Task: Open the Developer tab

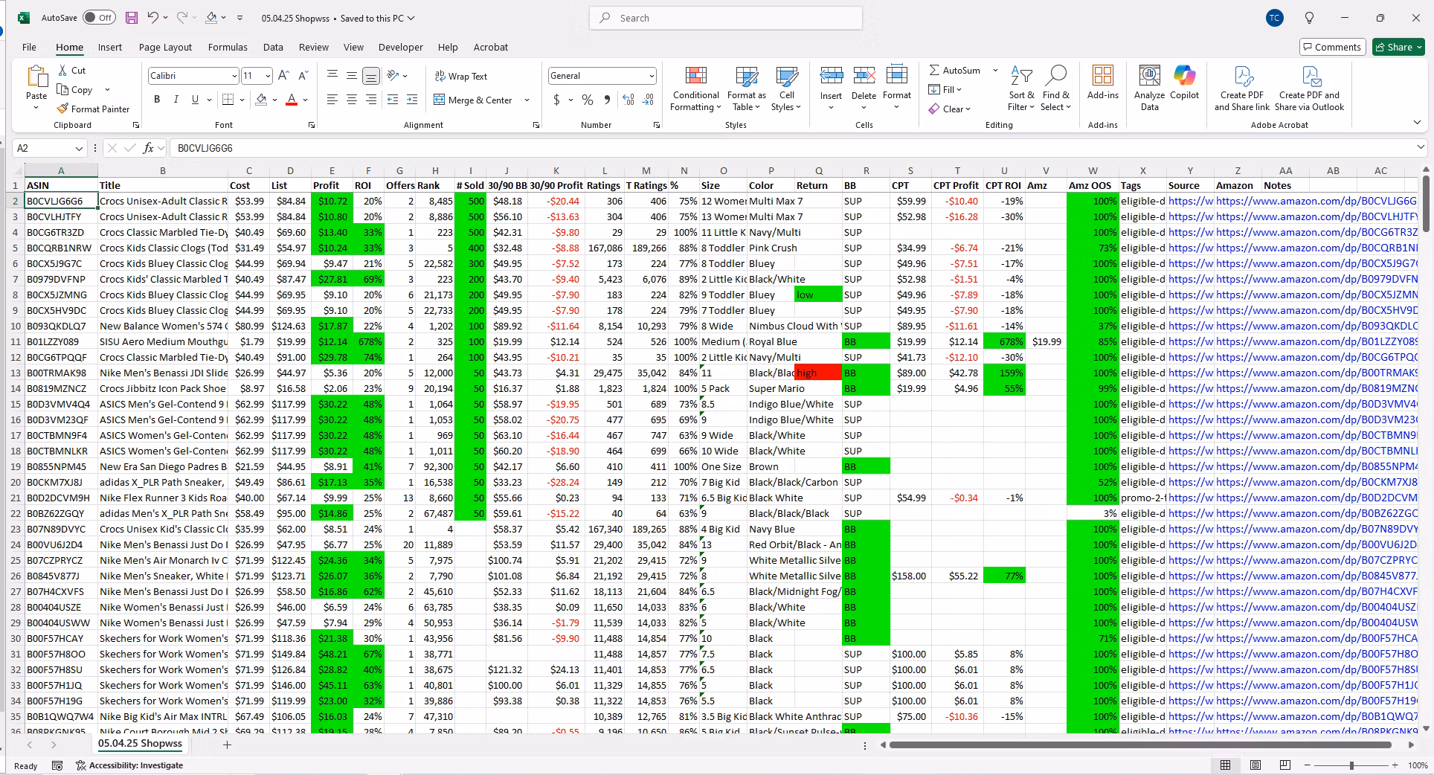Action: [x=400, y=47]
